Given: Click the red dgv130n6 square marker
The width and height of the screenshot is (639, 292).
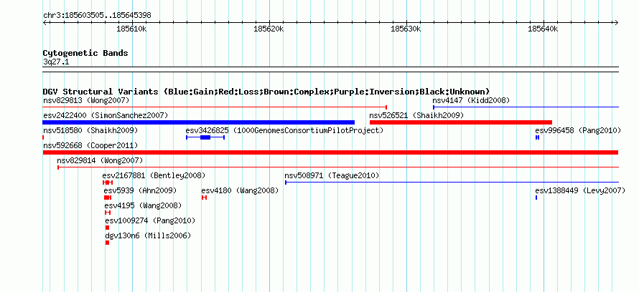Looking at the screenshot, I should (107, 243).
